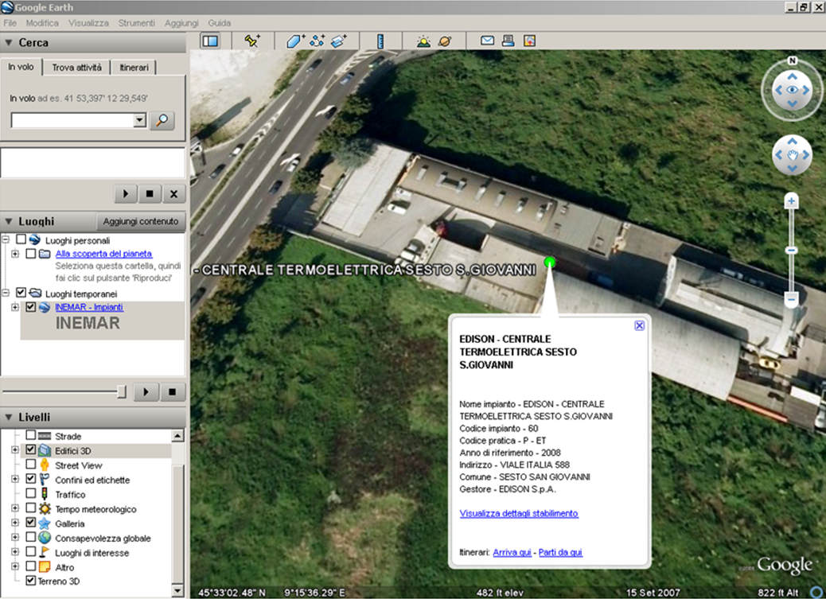Click the Email envelope toolbar icon
The image size is (826, 599).
tap(487, 41)
